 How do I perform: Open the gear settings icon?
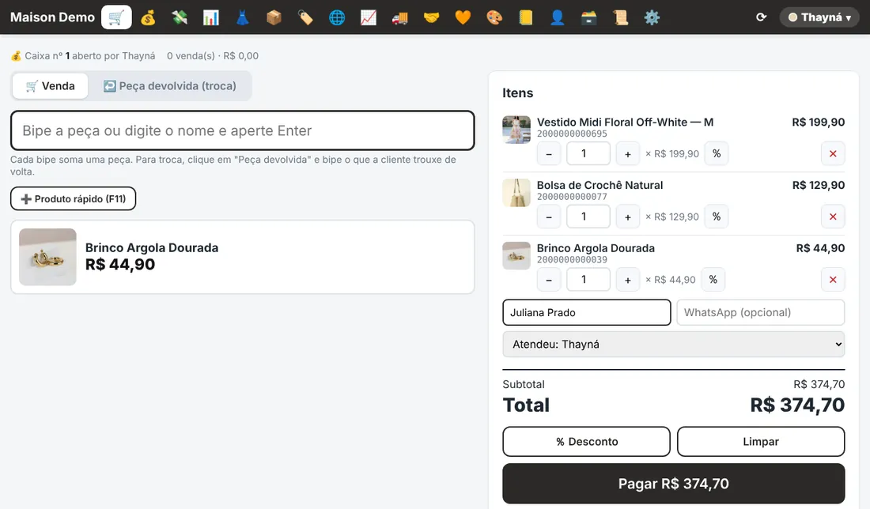(x=652, y=17)
